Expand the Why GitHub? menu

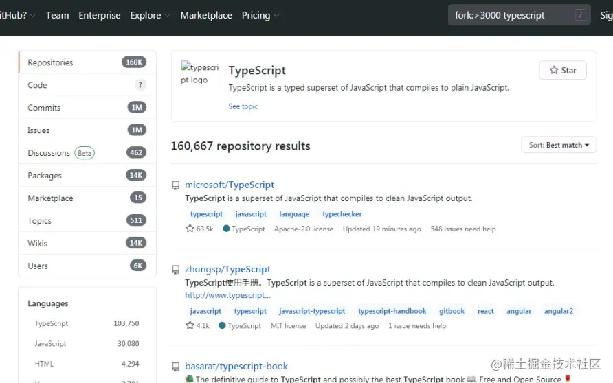[18, 15]
